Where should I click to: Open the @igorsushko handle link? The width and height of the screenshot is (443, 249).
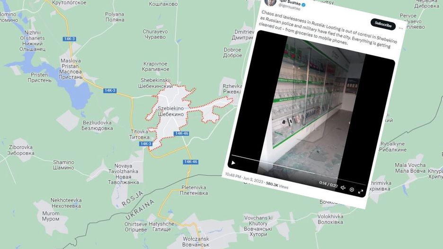coord(289,8)
